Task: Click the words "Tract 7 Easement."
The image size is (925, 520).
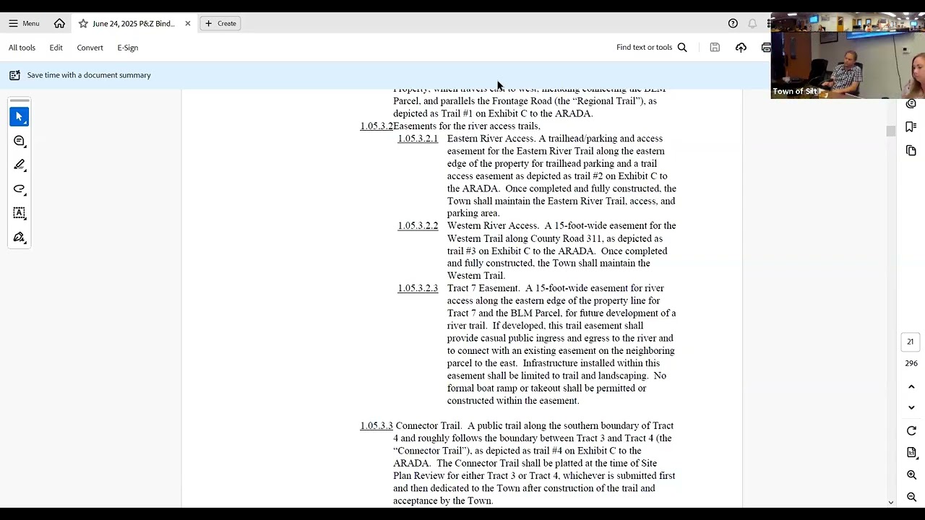Action: pyautogui.click(x=483, y=288)
